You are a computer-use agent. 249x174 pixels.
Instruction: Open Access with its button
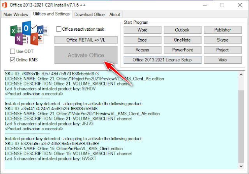[x=143, y=50]
